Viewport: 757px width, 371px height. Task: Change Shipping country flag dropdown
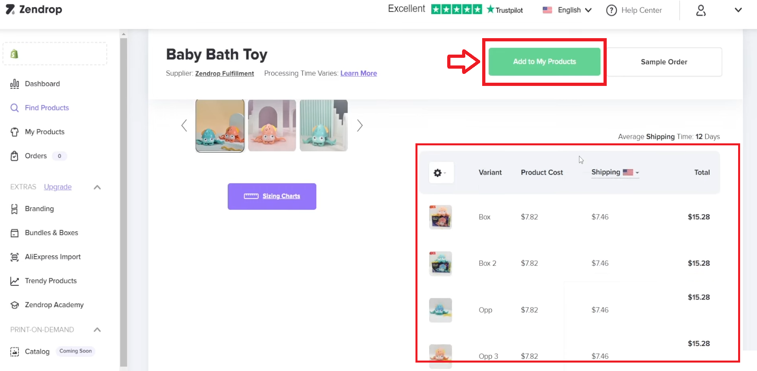[630, 172]
